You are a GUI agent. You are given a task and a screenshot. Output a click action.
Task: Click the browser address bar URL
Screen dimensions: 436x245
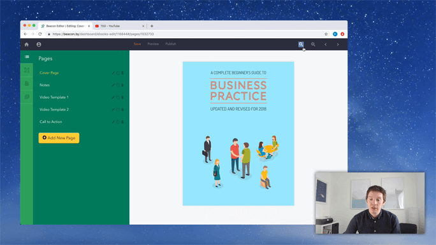pos(103,34)
